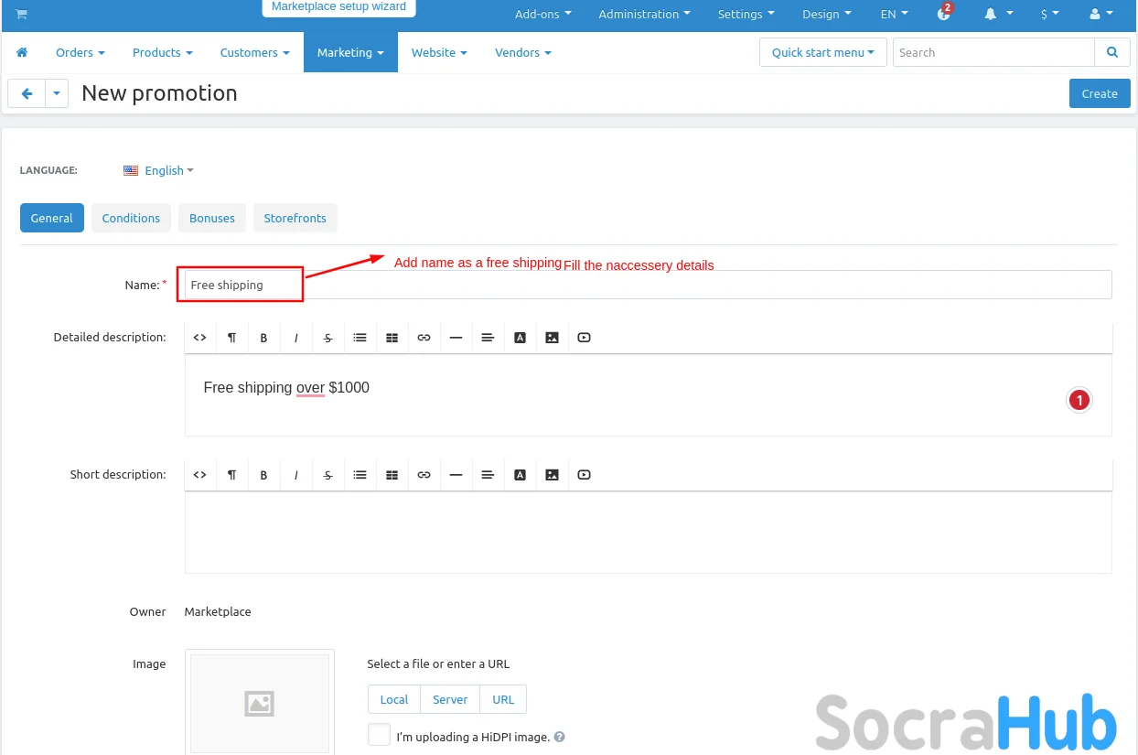Click the image icon in Short description toolbar

pyautogui.click(x=552, y=475)
